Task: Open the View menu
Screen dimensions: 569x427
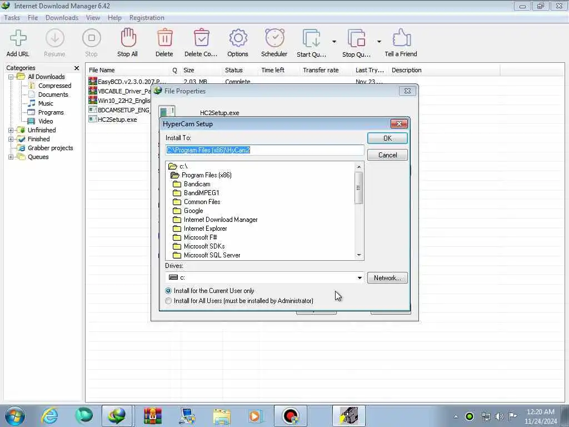Action: point(93,18)
